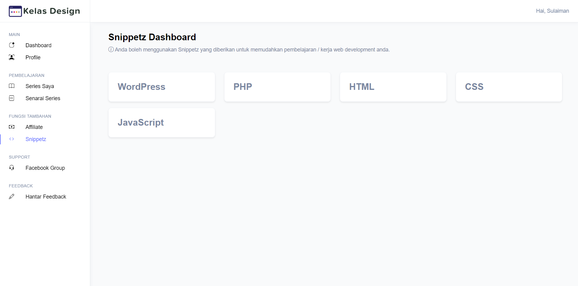Image resolution: width=578 pixels, height=286 pixels.
Task: Click the Snippetz code brackets icon
Action: point(12,139)
